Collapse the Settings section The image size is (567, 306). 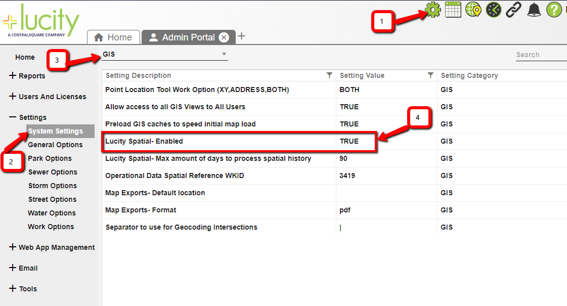click(x=28, y=117)
